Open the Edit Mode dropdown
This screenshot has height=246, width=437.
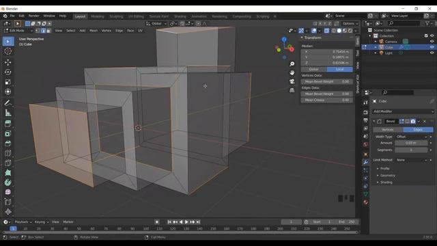(x=18, y=31)
